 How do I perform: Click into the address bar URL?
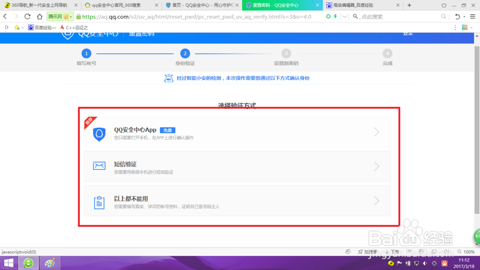(x=196, y=16)
